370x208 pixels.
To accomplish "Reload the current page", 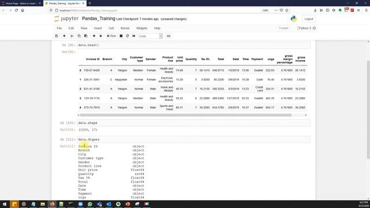I will tap(16, 10).
